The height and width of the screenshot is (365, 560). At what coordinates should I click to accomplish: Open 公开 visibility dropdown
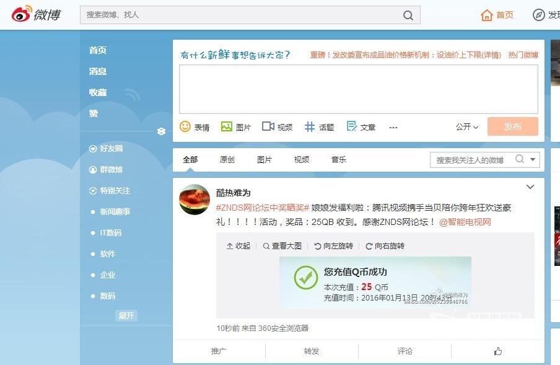(x=467, y=127)
